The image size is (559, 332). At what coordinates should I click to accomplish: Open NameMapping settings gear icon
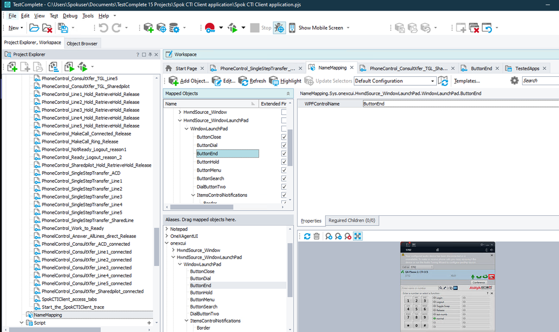click(x=514, y=81)
